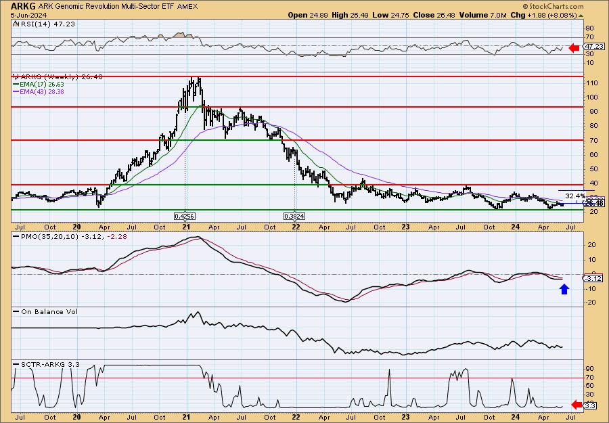Click the black dash before the PMO label

pyautogui.click(x=16, y=236)
